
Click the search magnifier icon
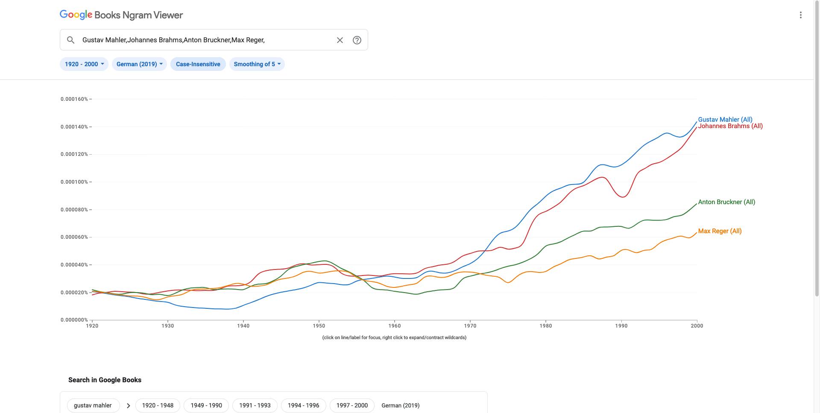point(71,40)
